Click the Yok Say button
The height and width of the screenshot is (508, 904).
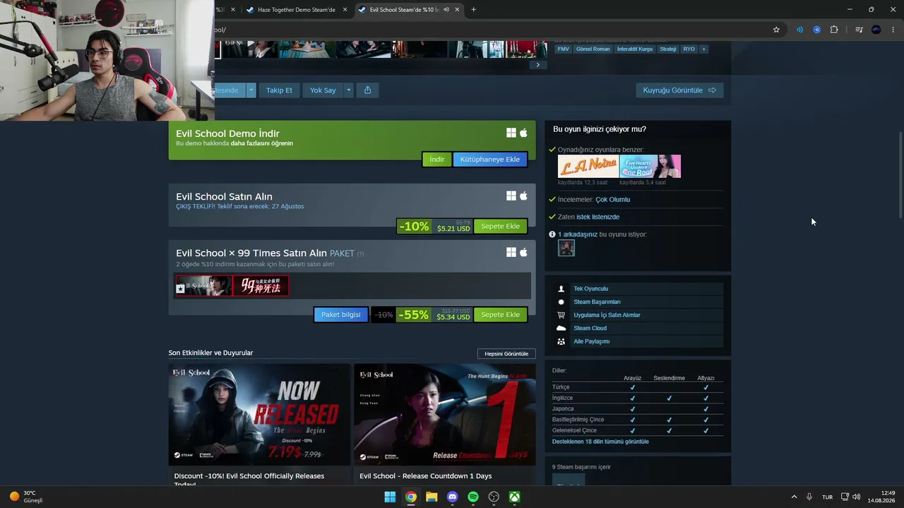(x=323, y=90)
